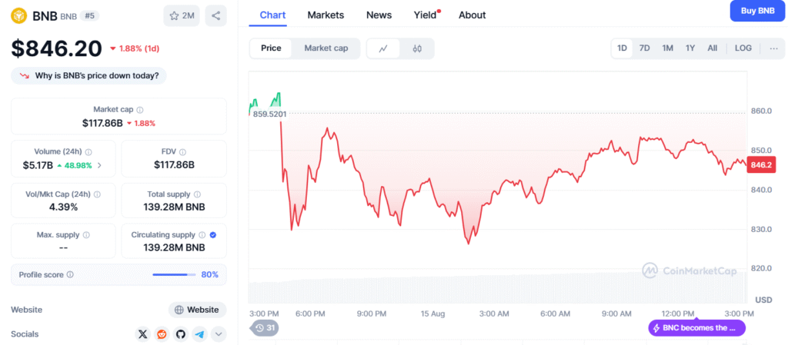
Task: Click info icon beside Profile score
Action: 70,275
